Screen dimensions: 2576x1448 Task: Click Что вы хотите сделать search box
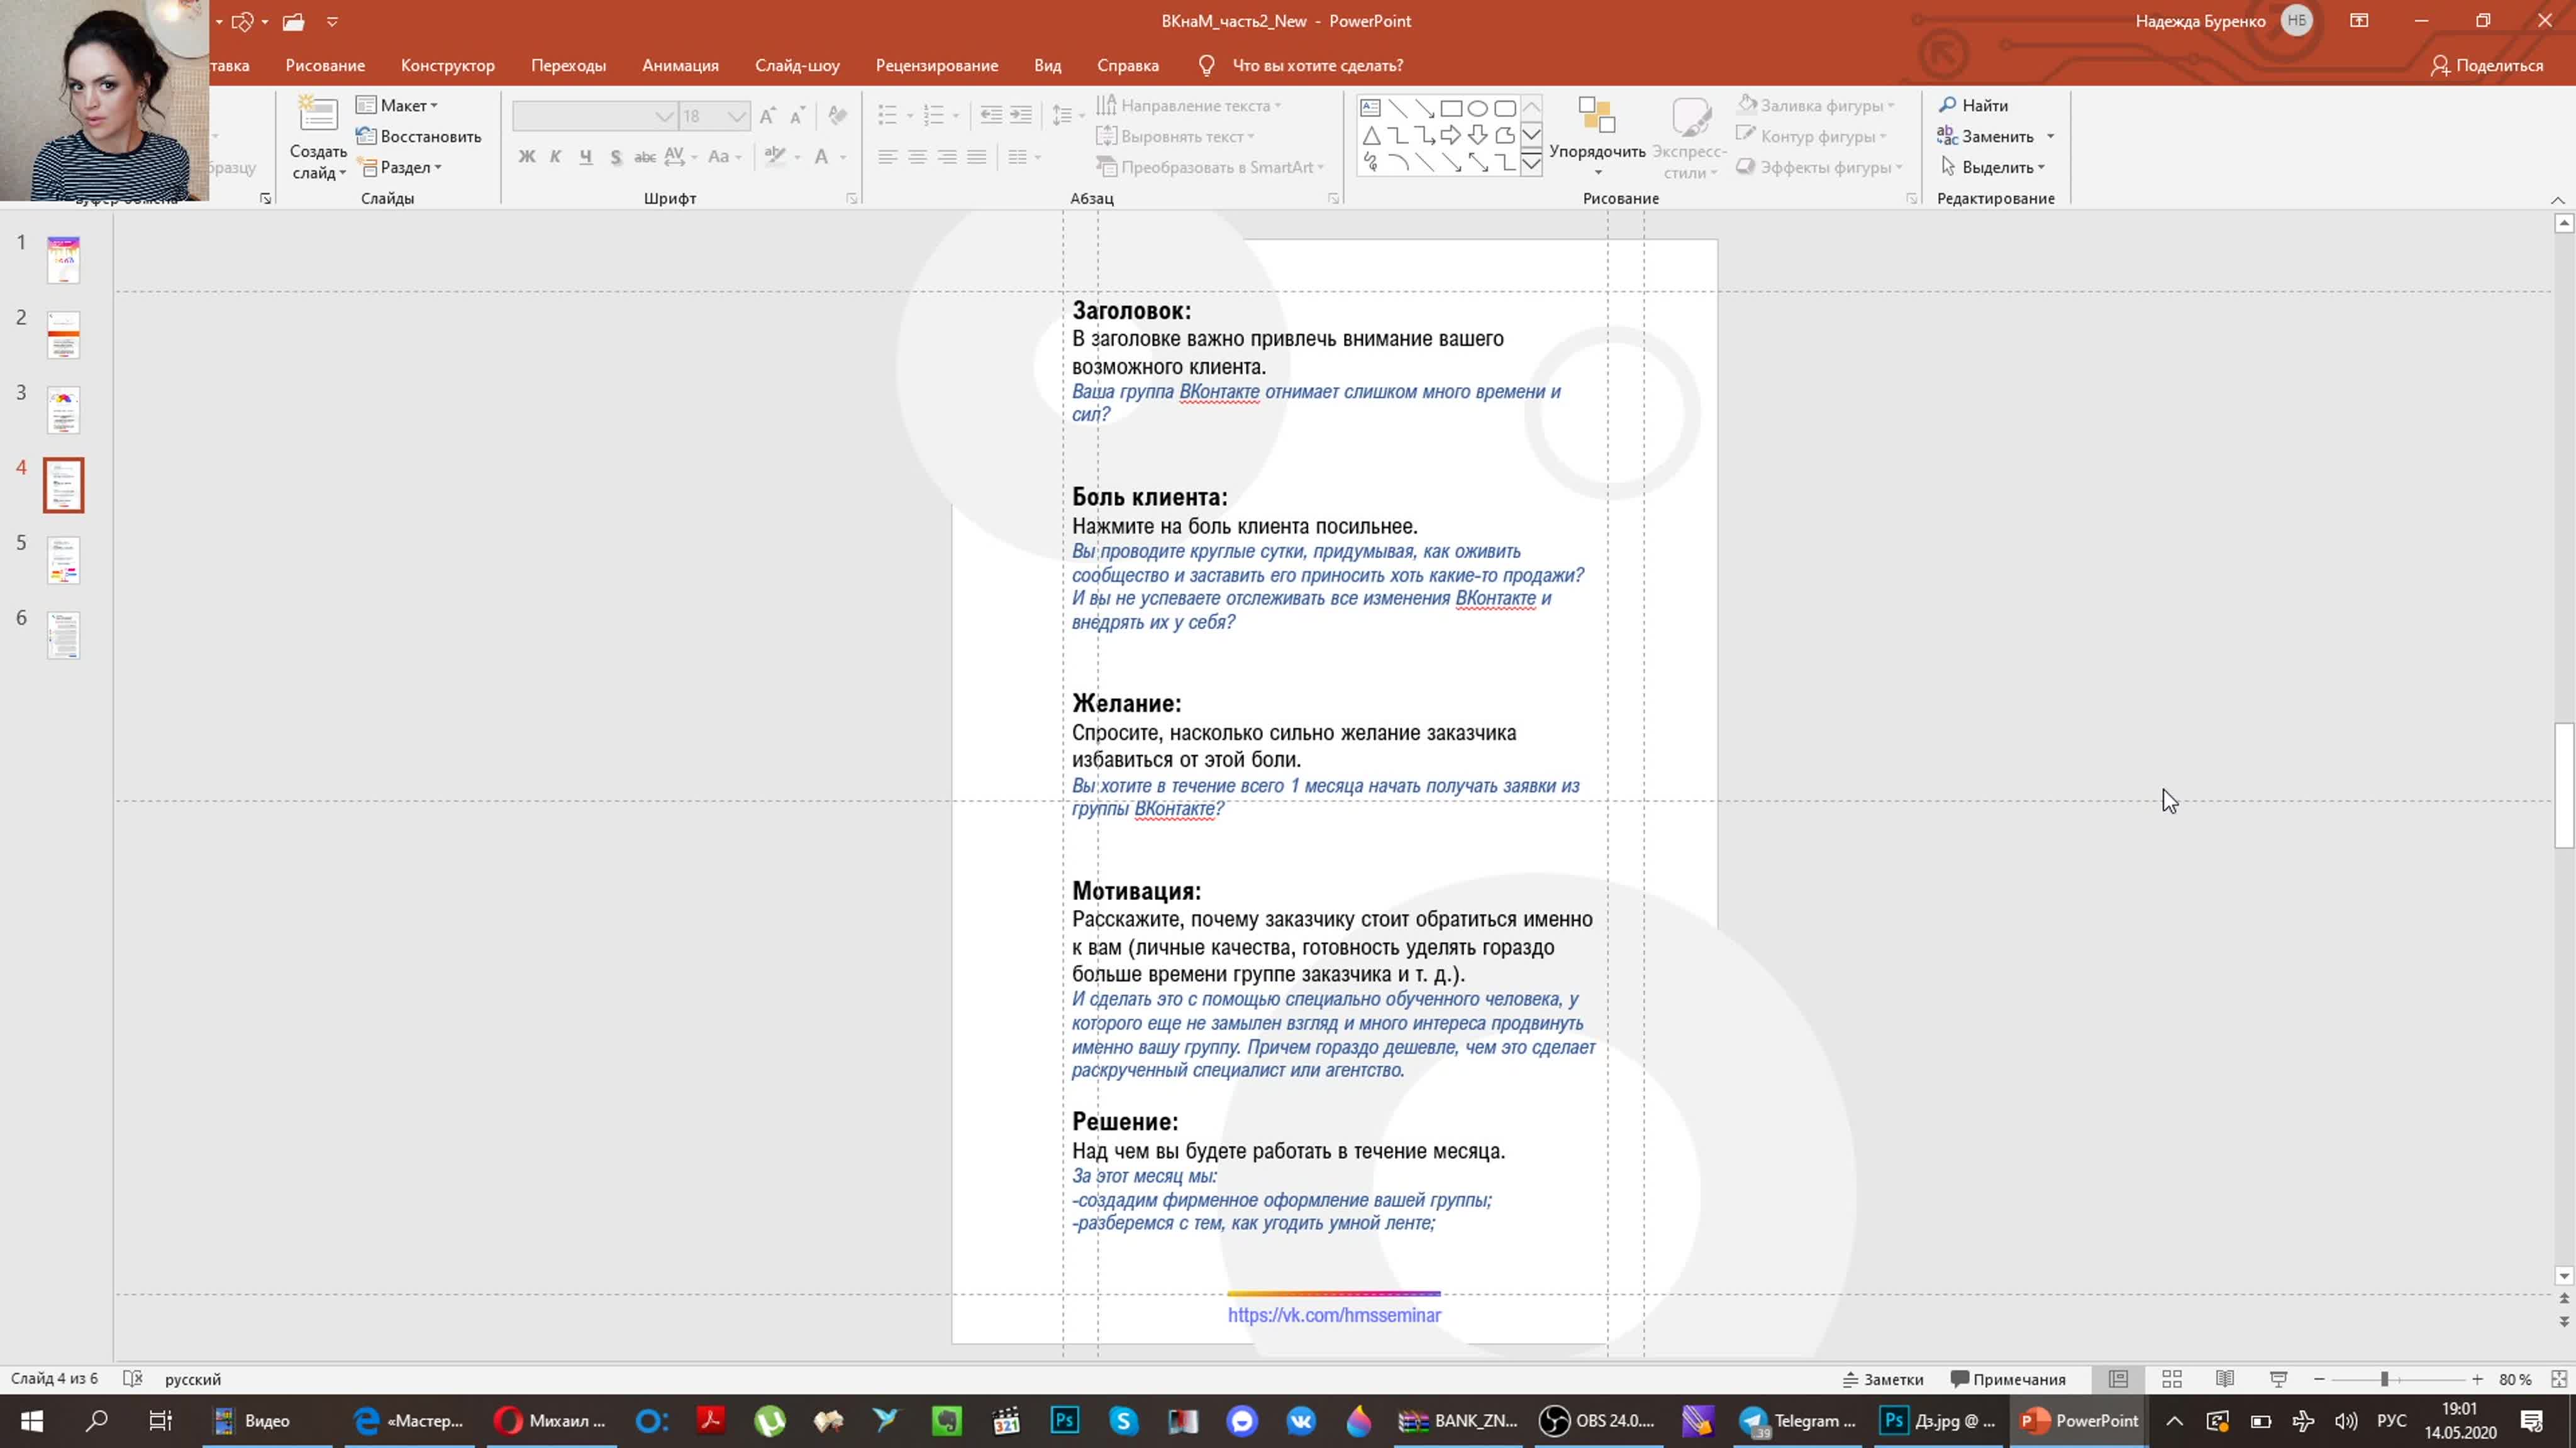[1317, 65]
